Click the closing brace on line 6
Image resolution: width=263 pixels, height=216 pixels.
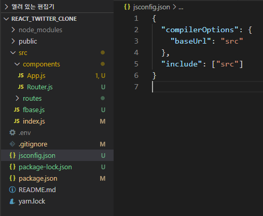tap(155, 75)
